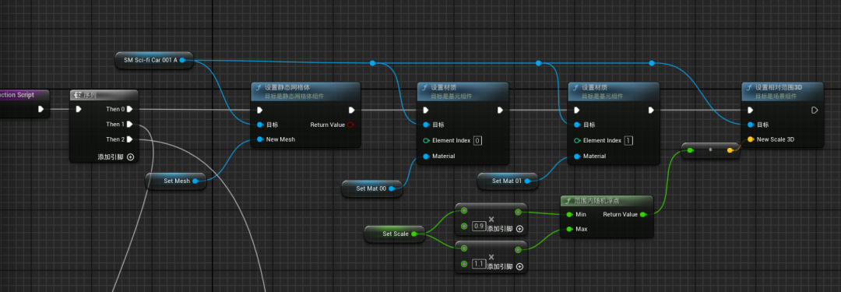This screenshot has width=841, height=292.
Task: Click the Set Mat 00 output pin
Action: [x=392, y=188]
